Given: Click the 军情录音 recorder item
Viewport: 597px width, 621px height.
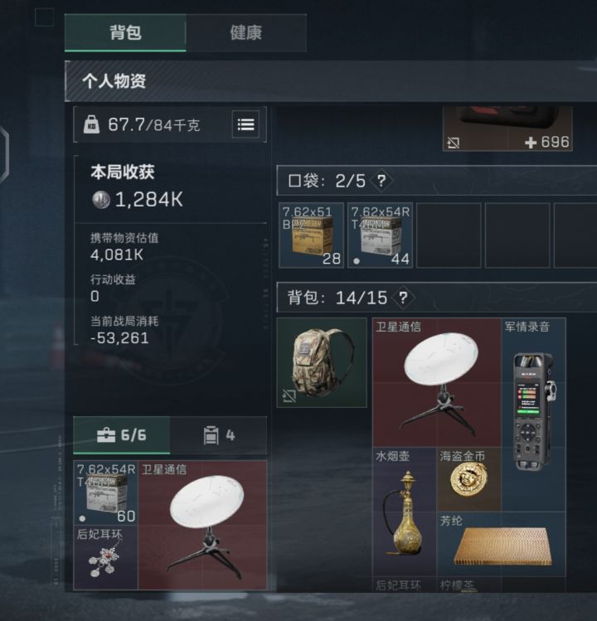Looking at the screenshot, I should pyautogui.click(x=534, y=415).
